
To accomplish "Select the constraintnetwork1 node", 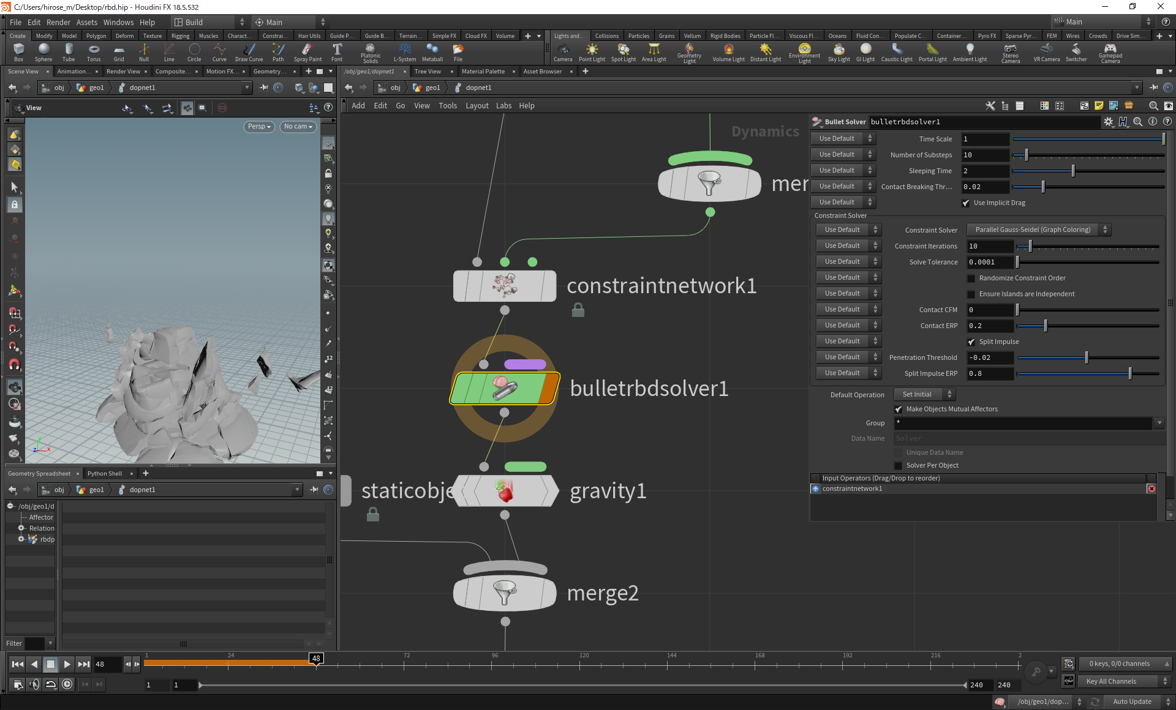I will [x=504, y=286].
